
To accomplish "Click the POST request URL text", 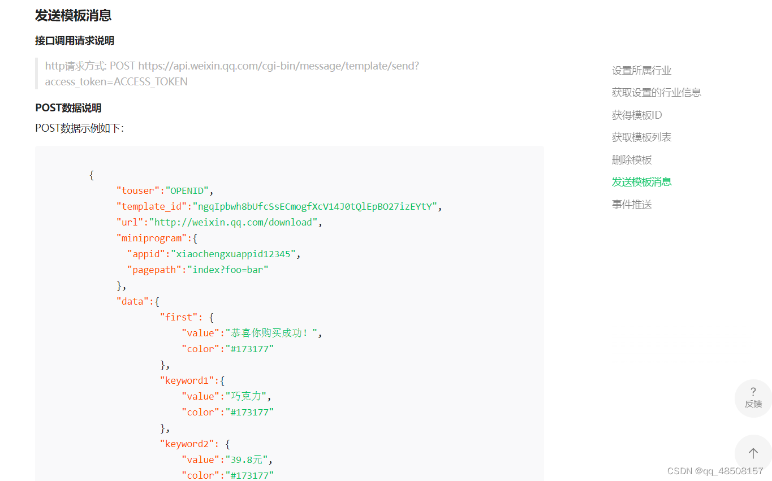I will coord(232,73).
